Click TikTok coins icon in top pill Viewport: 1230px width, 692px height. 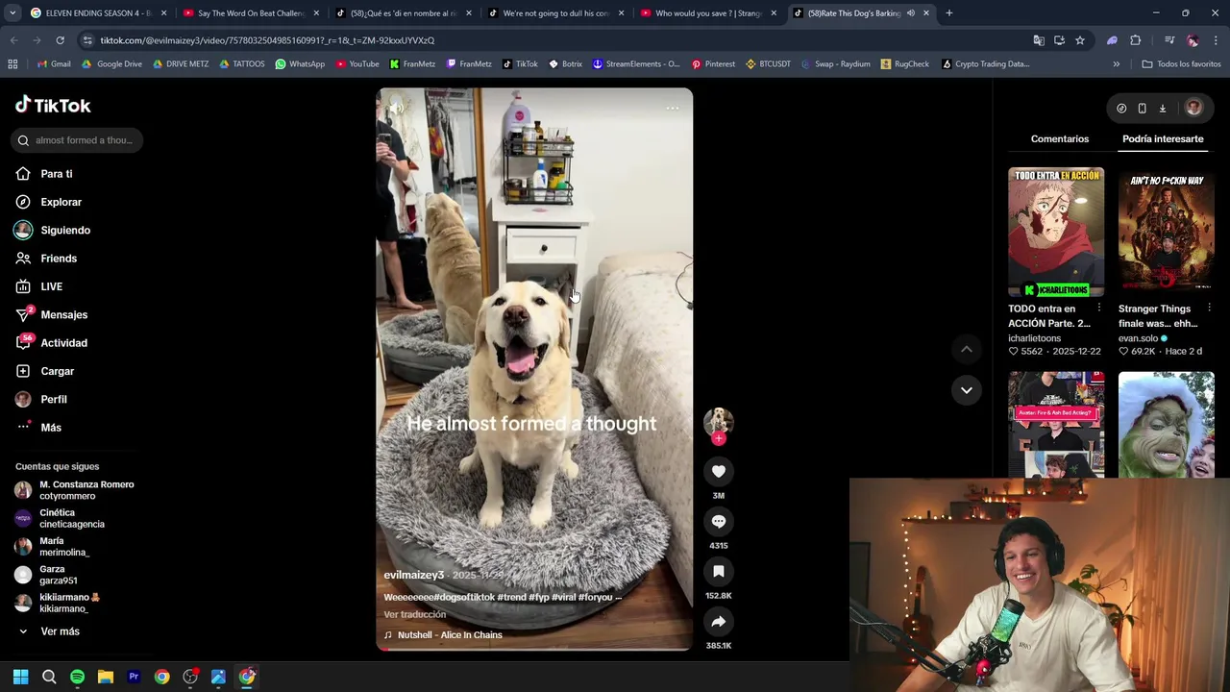coord(1121,109)
